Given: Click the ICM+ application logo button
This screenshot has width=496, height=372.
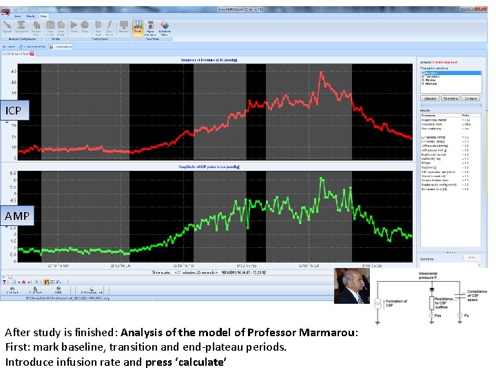Looking at the screenshot, I should (x=6, y=12).
